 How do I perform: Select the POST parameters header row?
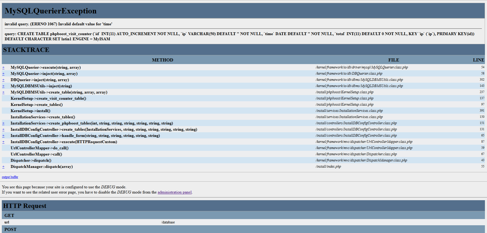(10, 229)
